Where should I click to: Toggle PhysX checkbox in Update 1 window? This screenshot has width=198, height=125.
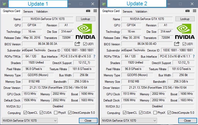pos(56,112)
